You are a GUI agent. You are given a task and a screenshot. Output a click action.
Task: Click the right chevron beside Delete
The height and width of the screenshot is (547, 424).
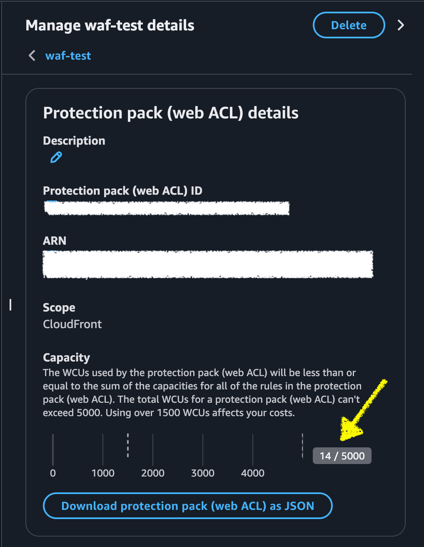point(401,25)
